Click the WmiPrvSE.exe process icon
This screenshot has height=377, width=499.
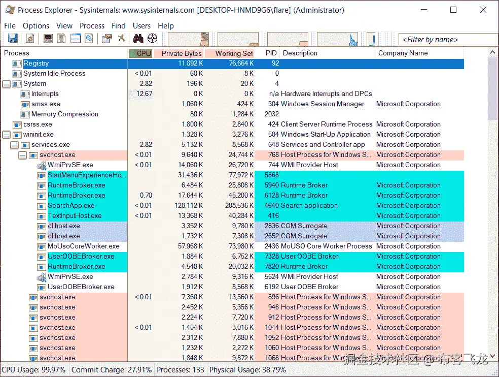(x=41, y=165)
